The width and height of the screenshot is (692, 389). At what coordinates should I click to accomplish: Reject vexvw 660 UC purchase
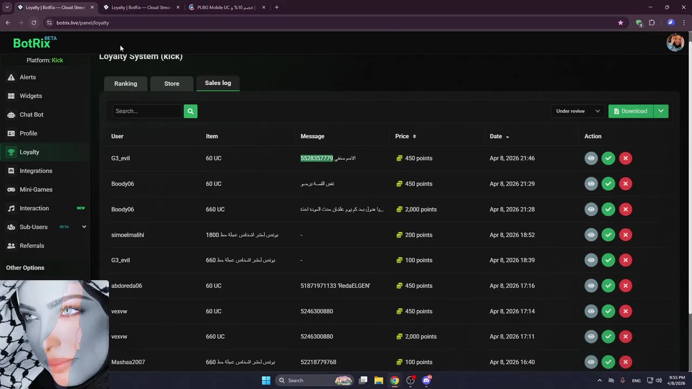click(x=626, y=336)
